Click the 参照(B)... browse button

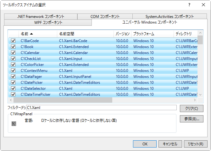tap(191, 119)
